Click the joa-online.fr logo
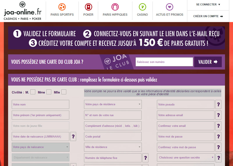Screen dimensions: 233x166 click(x=23, y=11)
